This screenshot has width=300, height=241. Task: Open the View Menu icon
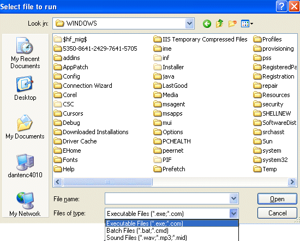[247, 23]
